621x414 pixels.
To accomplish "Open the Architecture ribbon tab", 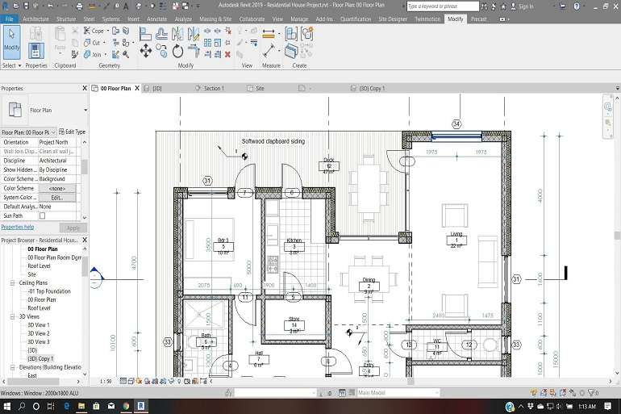I will coord(35,18).
